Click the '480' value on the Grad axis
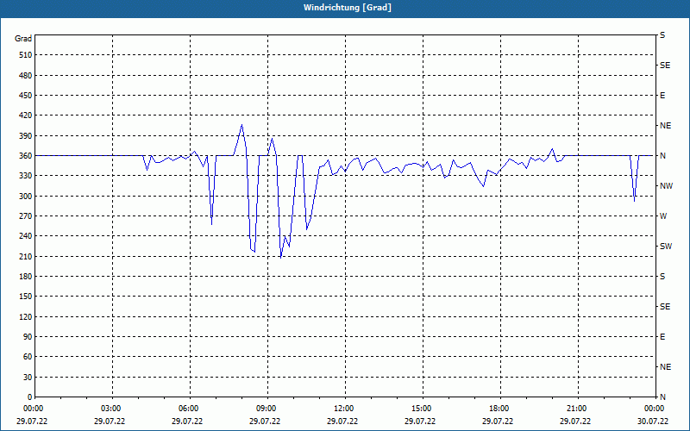Image resolution: width=690 pixels, height=431 pixels. 26,76
